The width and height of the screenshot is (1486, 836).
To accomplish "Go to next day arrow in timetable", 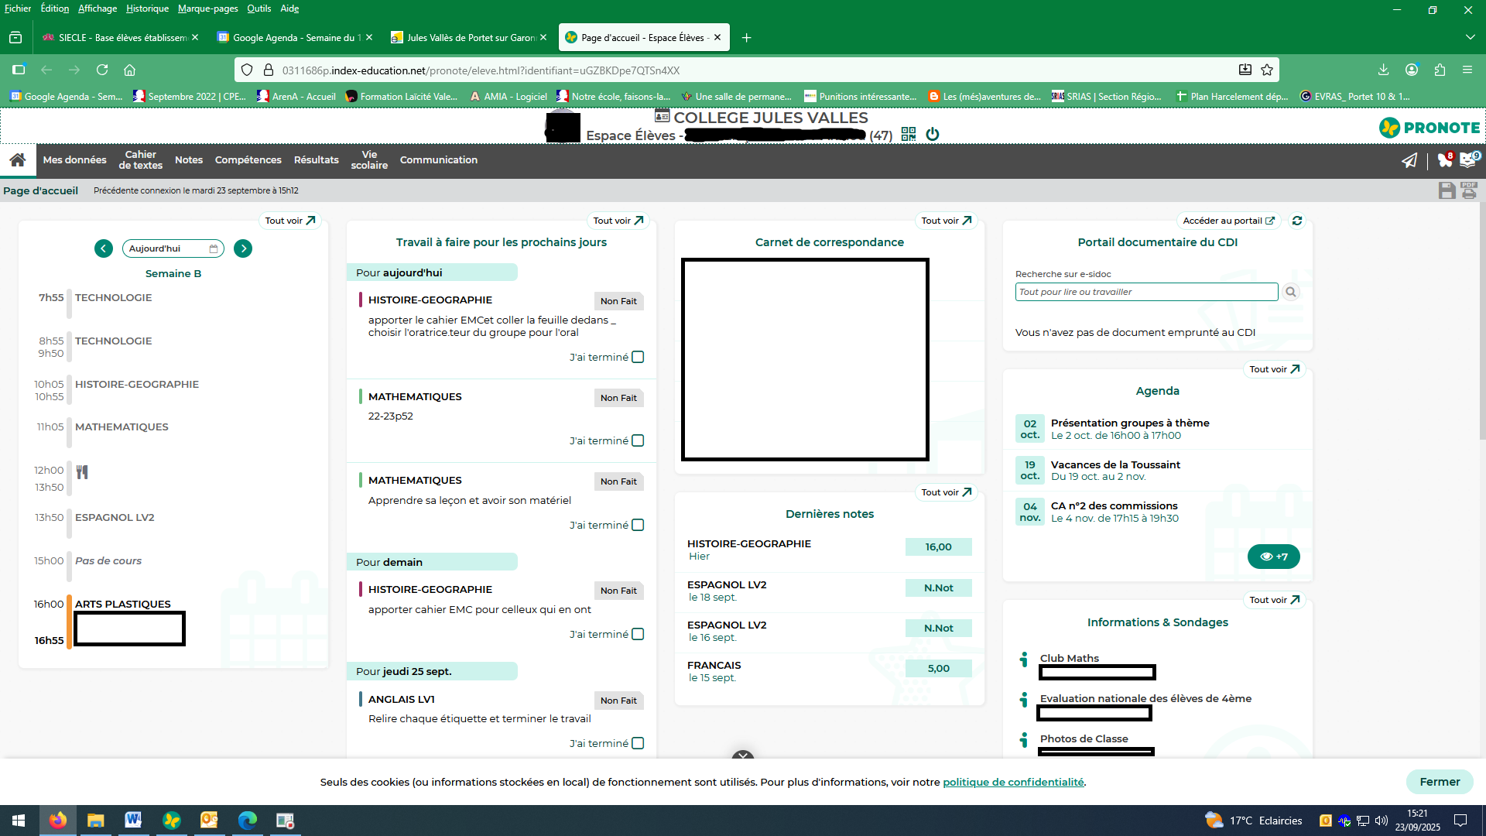I will (243, 248).
